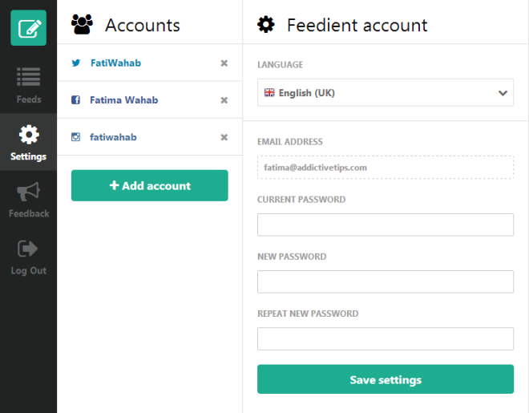The image size is (529, 413).
Task: Click the Instagram icon beside fatiwahab
Action: coord(75,137)
